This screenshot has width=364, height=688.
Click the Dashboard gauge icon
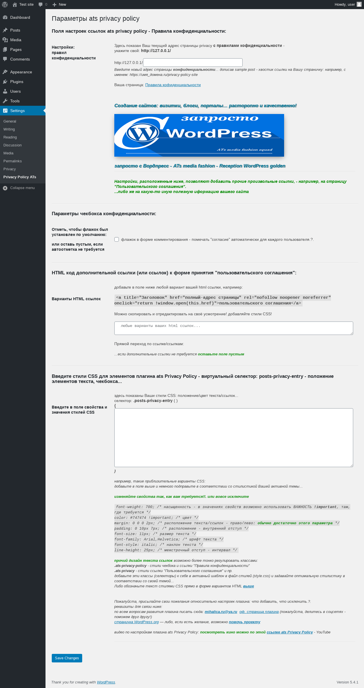[x=5, y=17]
